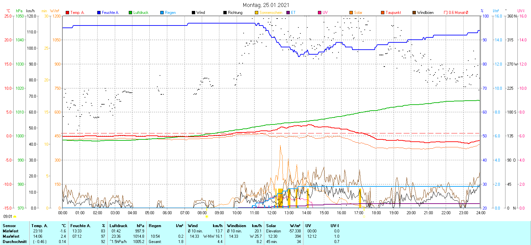Image resolution: width=531 pixels, height=245 pixels.
Task: Click the 0.6 Monat-Ø outlined legend box
Action: (x=446, y=13)
